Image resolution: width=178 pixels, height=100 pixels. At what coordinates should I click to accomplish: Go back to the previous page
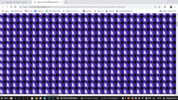3,7
